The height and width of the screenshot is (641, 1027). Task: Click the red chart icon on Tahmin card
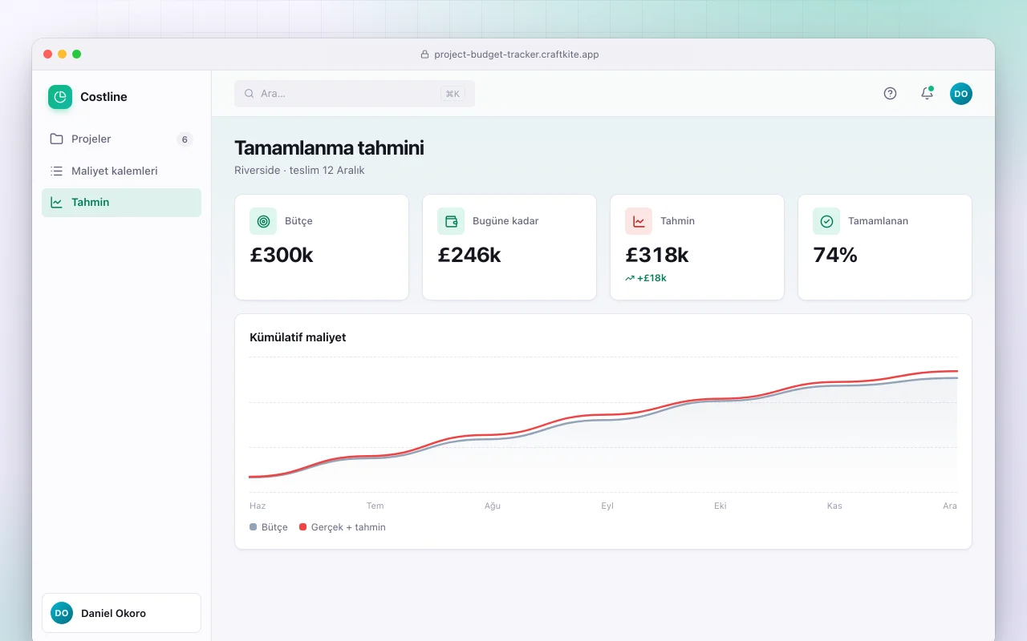[x=639, y=221]
